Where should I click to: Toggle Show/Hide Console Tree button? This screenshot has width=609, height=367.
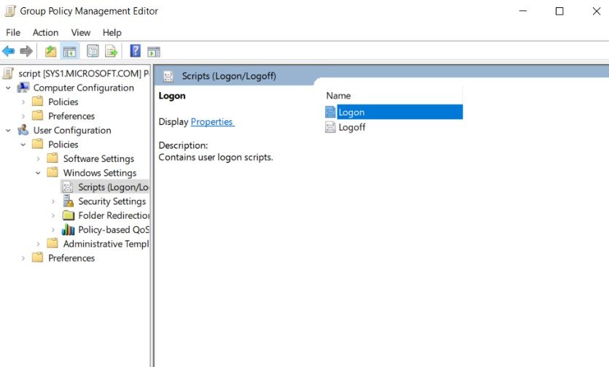point(70,51)
